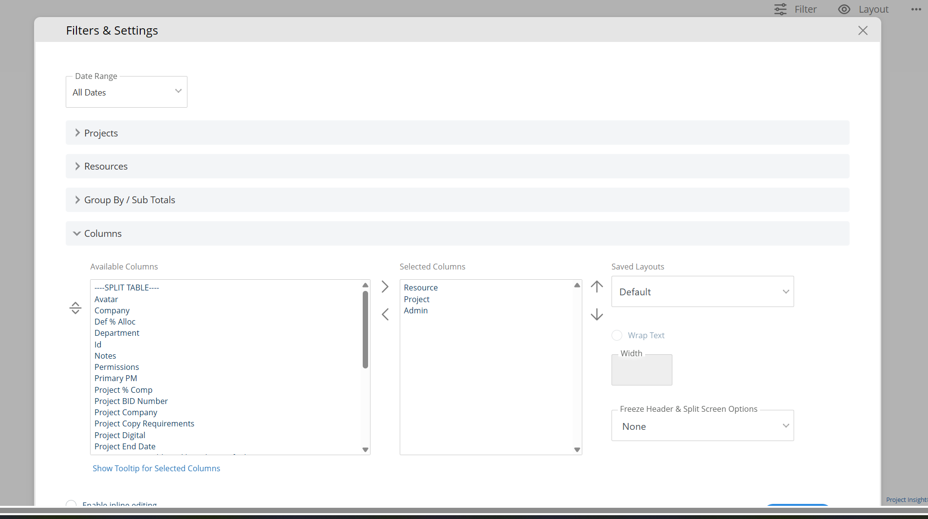Collapse the Columns section
The image size is (928, 519).
click(x=458, y=233)
